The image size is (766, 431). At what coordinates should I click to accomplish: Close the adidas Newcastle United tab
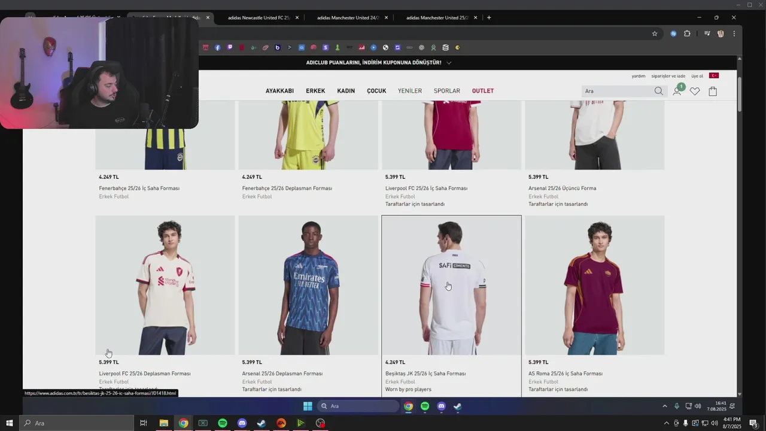pyautogui.click(x=297, y=17)
